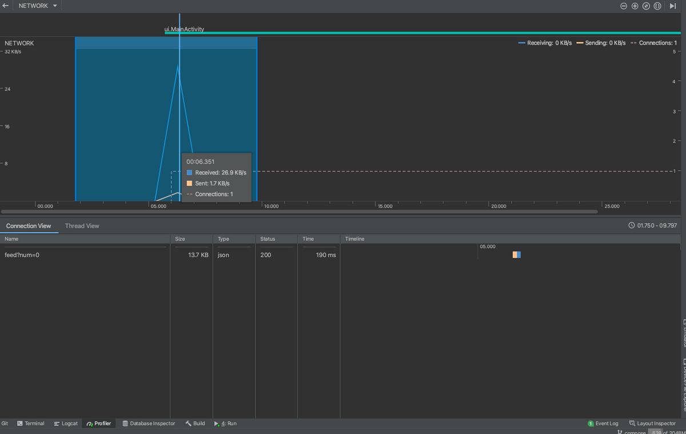686x434 pixels.
Task: Click the horizontal timeline scrollbar
Action: tap(299, 212)
